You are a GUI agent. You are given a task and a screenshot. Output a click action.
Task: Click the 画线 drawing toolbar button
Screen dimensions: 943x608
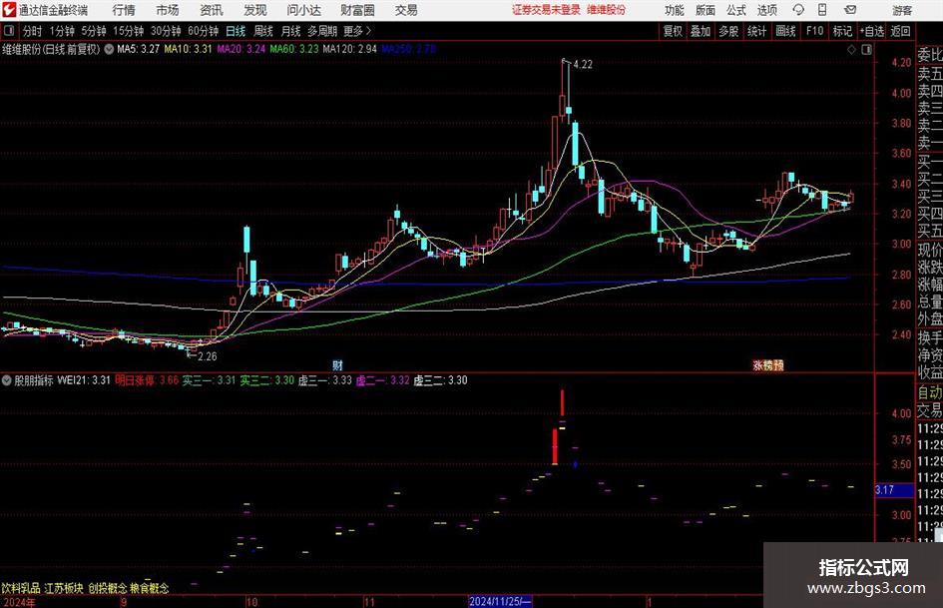click(x=785, y=31)
